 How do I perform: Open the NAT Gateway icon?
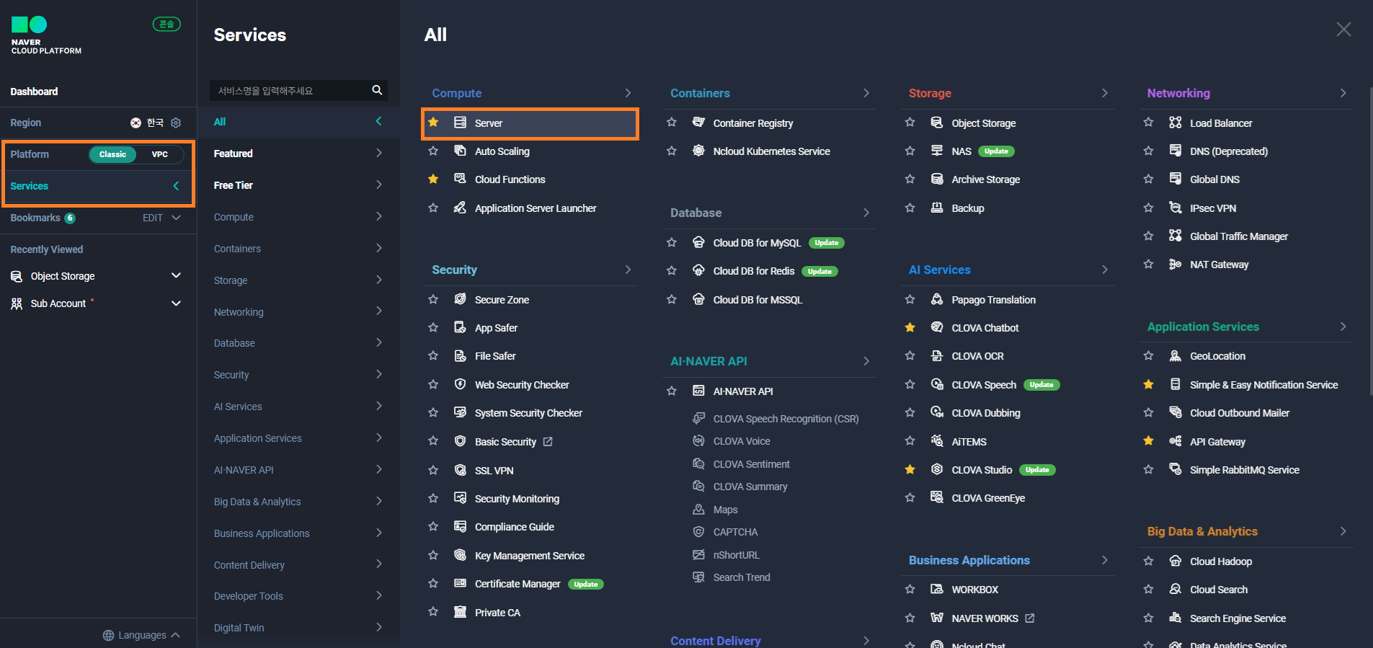click(1176, 264)
